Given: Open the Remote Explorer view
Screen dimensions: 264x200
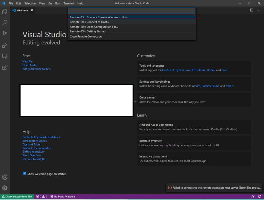Looking at the screenshot, I should click(4, 56).
